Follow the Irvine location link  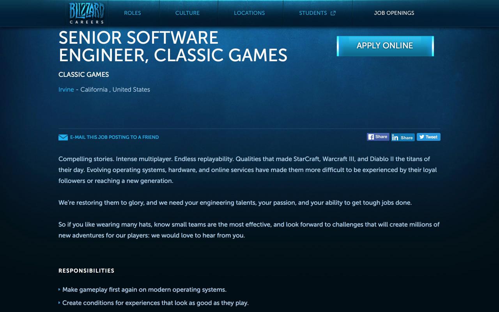click(66, 89)
